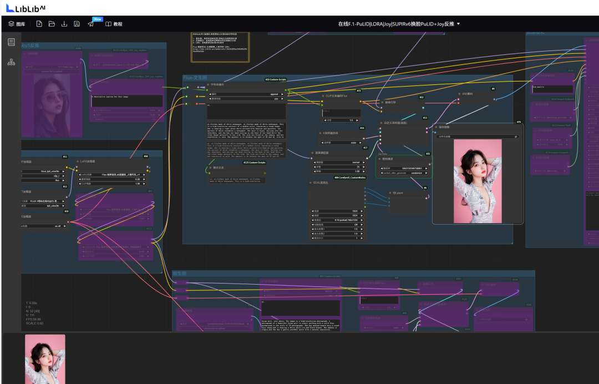The image size is (599, 384).
Task: Open the 图库 library from toolbar
Action: pyautogui.click(x=17, y=24)
